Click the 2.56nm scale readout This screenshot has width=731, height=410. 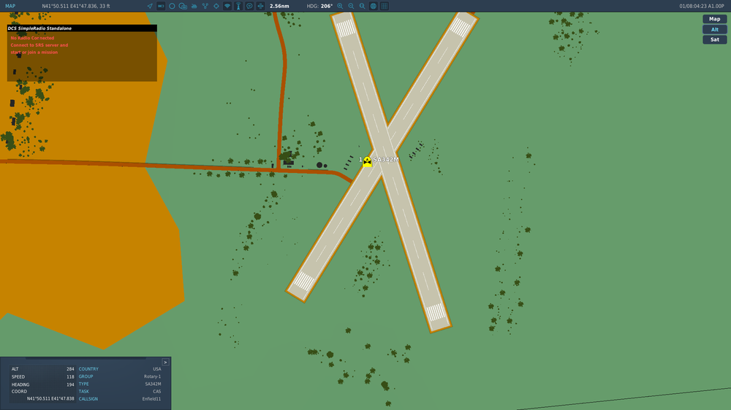click(x=279, y=6)
